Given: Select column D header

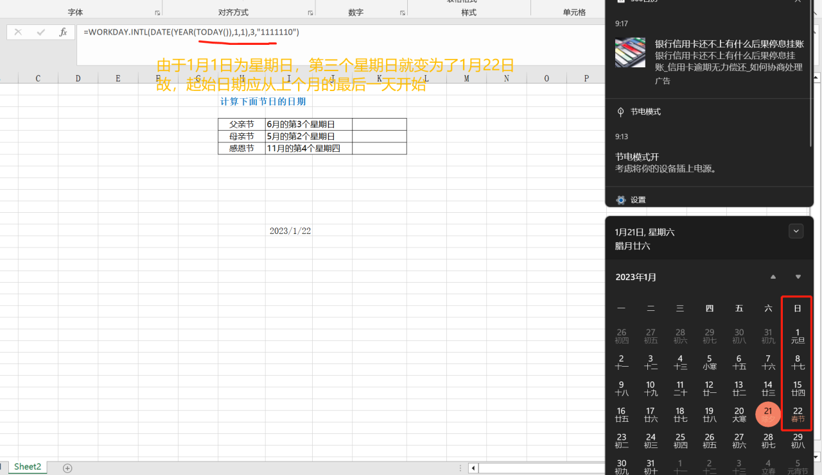Looking at the screenshot, I should coord(78,78).
